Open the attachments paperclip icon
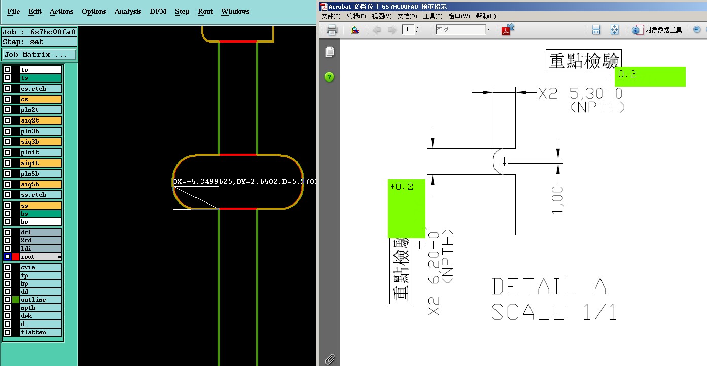This screenshot has width=707, height=366. click(x=330, y=359)
